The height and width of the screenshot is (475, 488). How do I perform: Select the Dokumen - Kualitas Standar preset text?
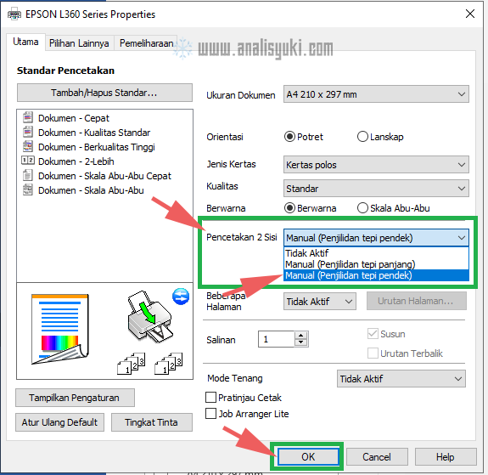point(94,133)
